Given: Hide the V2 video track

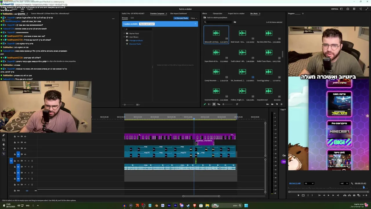Looking at the screenshot, I should [x=25, y=148].
